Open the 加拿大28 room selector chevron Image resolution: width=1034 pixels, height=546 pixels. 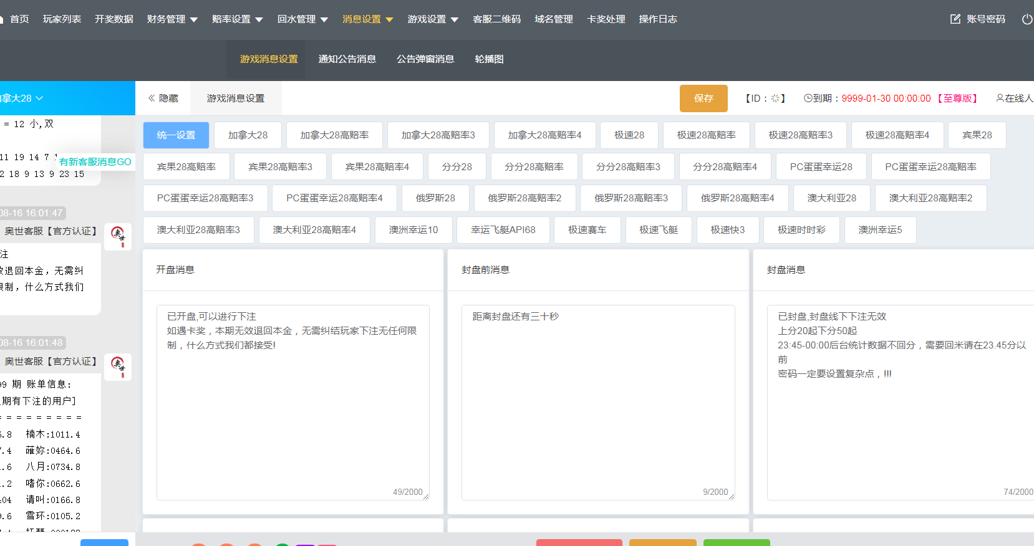pyautogui.click(x=39, y=98)
